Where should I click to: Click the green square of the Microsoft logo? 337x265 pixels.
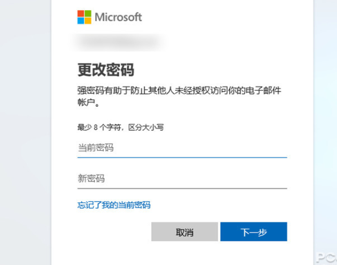(x=88, y=13)
